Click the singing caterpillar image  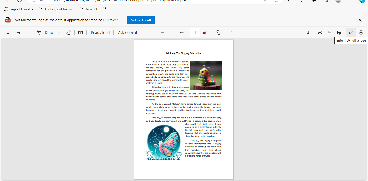pos(206,76)
